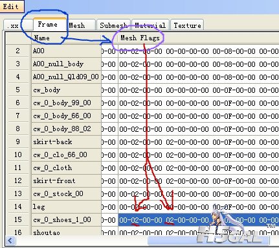This screenshot has width=279, height=248.
Task: Select row header number 7
Action: click(18, 116)
